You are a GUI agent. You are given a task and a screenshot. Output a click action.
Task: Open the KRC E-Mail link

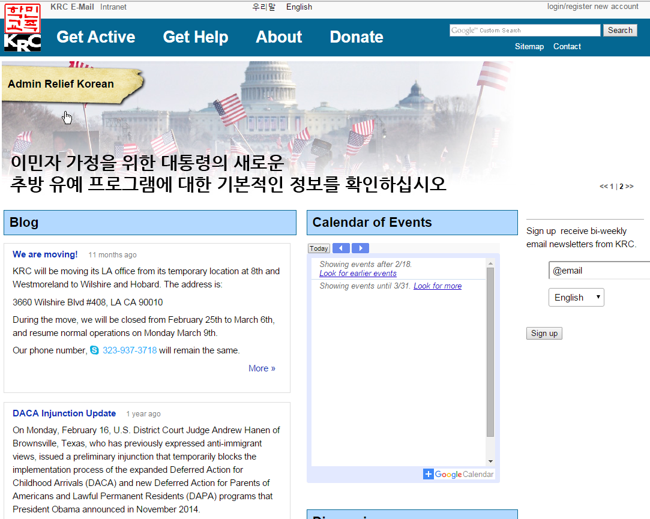pos(72,7)
